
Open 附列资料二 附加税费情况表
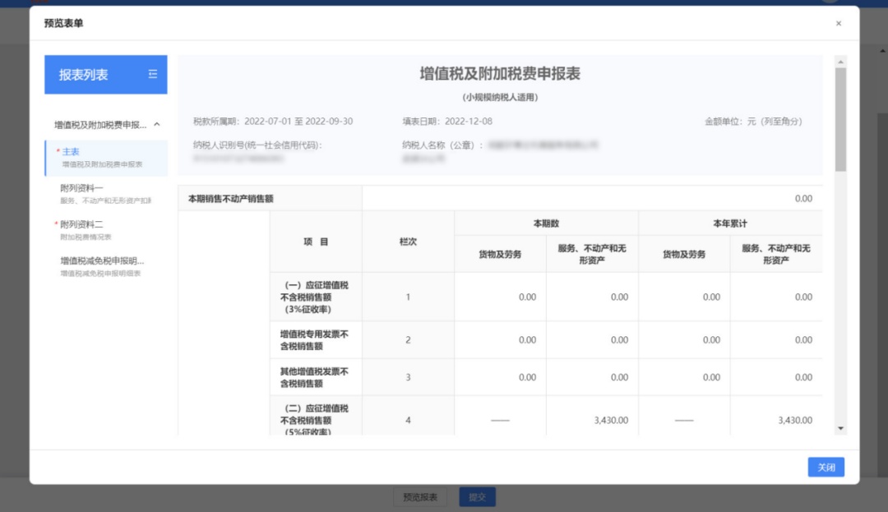(106, 230)
